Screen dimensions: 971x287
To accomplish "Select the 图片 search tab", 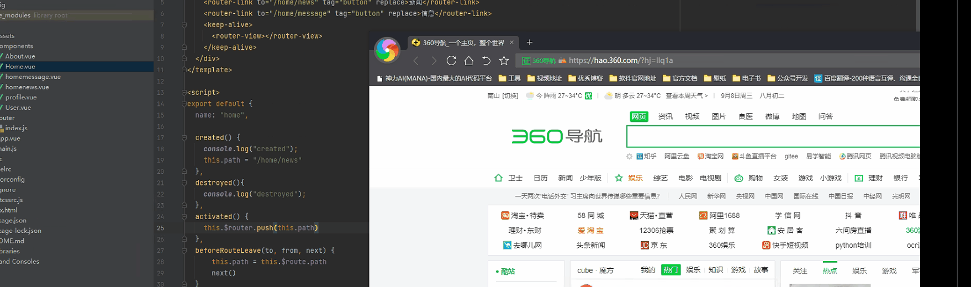I will pyautogui.click(x=719, y=116).
